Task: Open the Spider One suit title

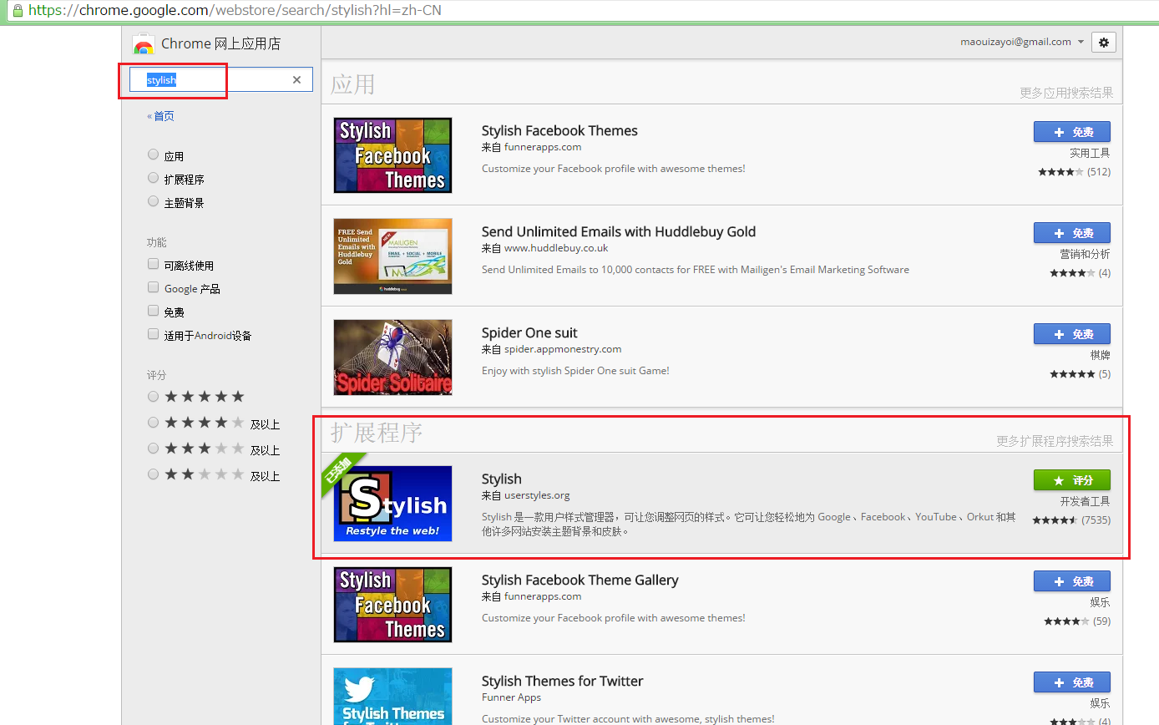Action: pyautogui.click(x=529, y=332)
